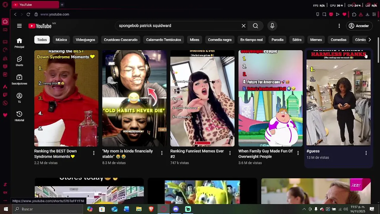Screen dimensions: 380x214
Task: Go back with the browser back arrow
Action: [15, 14]
